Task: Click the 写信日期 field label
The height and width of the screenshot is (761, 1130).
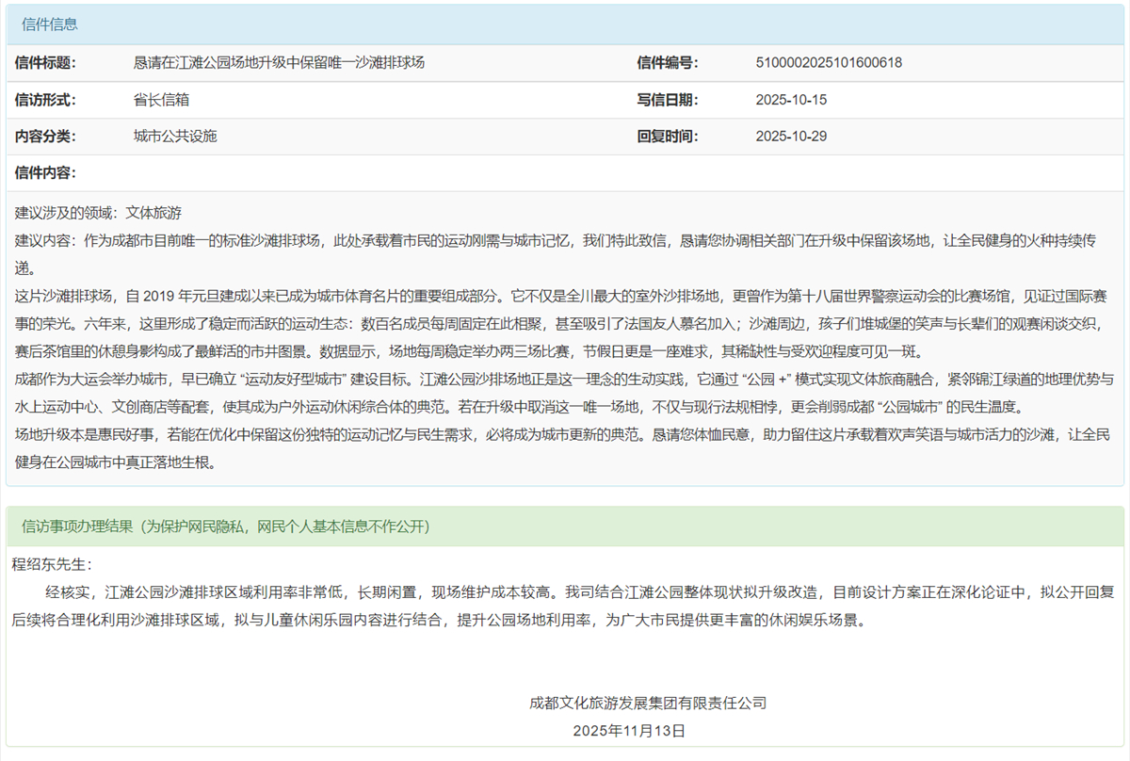Action: [667, 100]
